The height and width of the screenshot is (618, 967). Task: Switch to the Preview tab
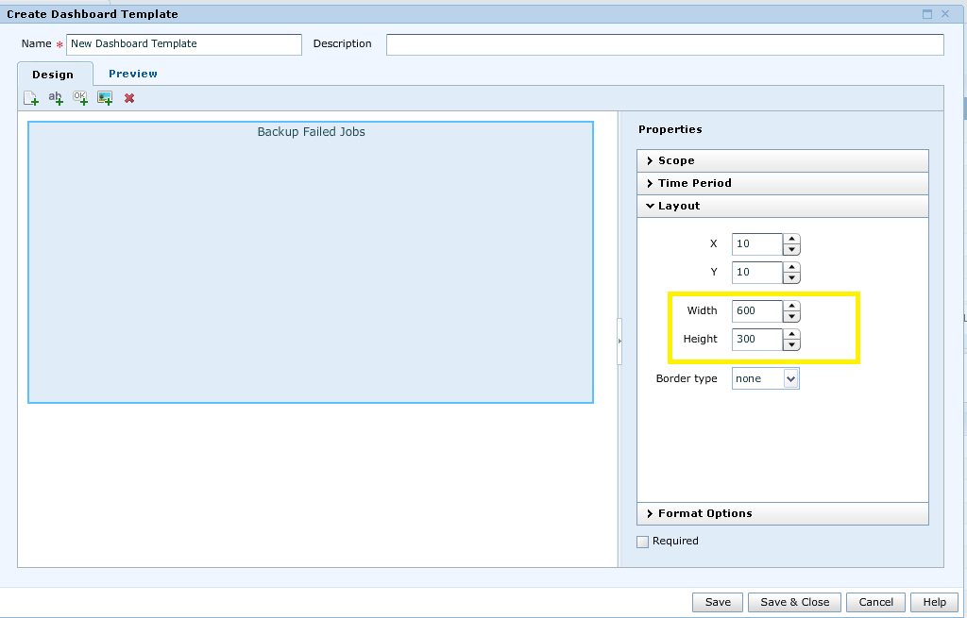132,73
